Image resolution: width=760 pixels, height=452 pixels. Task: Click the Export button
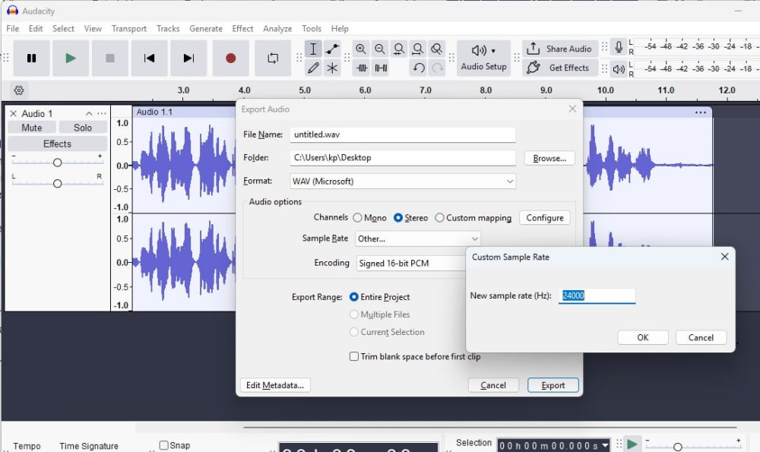[x=553, y=385]
